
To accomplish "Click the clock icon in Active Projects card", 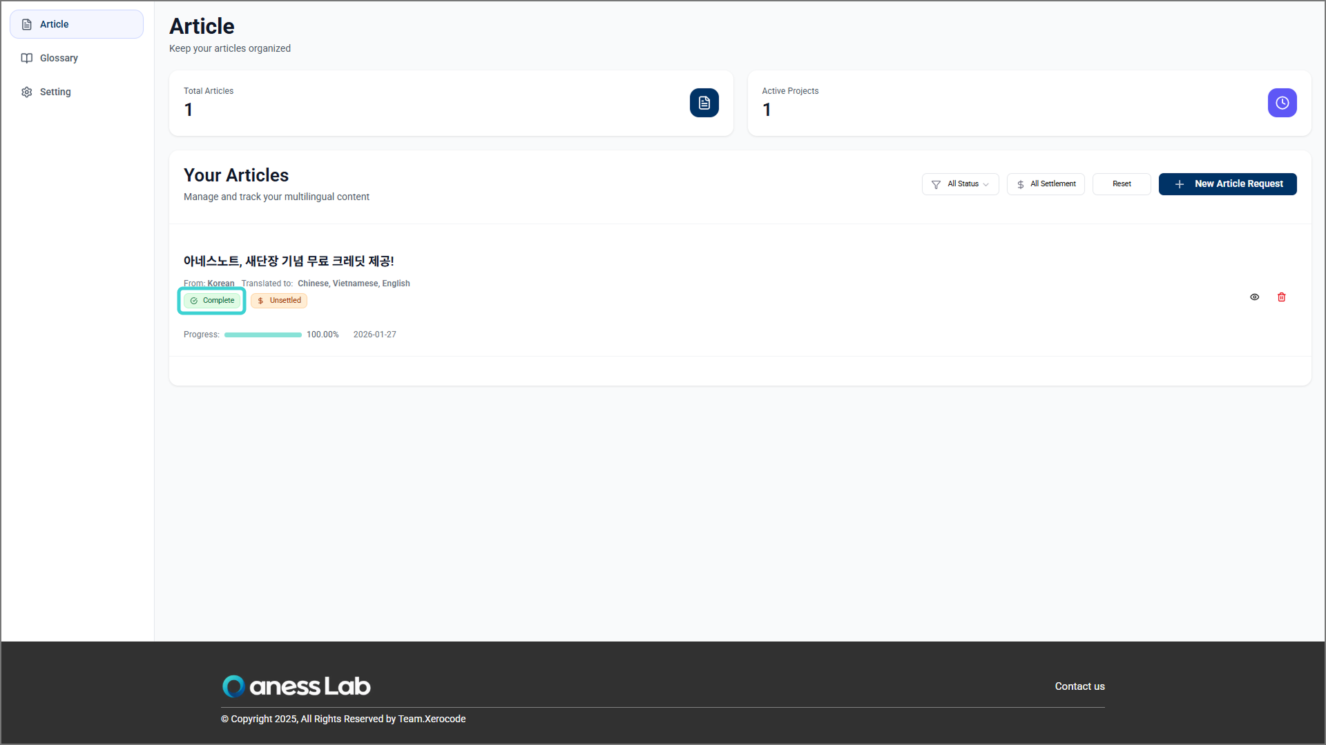I will [1282, 103].
